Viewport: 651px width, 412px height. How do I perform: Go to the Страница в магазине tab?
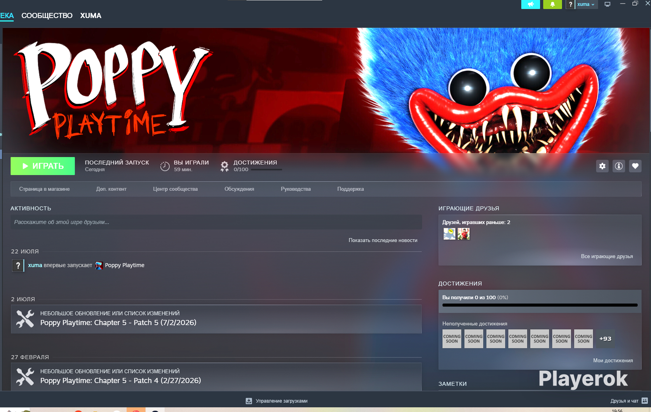[x=45, y=189]
